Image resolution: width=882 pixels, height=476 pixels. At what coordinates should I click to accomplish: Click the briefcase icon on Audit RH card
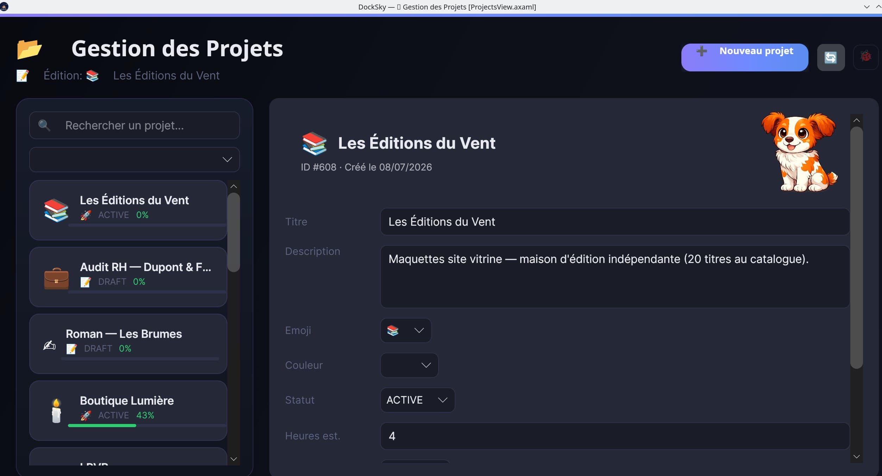(56, 278)
